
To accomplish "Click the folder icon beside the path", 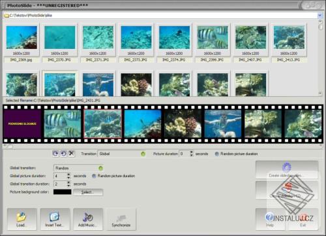I will coord(7,16).
